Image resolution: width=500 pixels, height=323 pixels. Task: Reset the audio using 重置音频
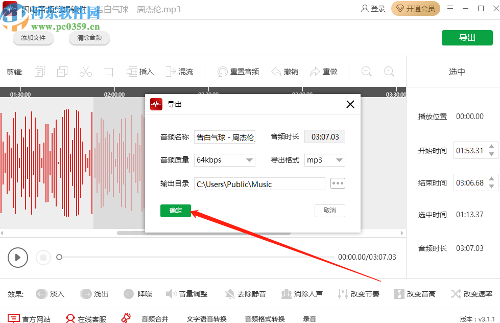point(238,72)
